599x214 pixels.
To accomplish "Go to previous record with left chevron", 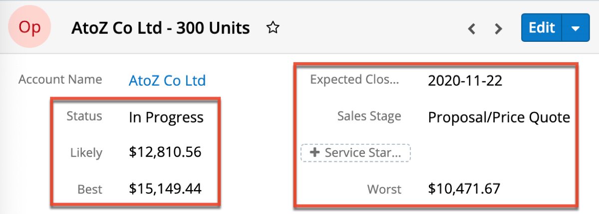I will coord(471,29).
